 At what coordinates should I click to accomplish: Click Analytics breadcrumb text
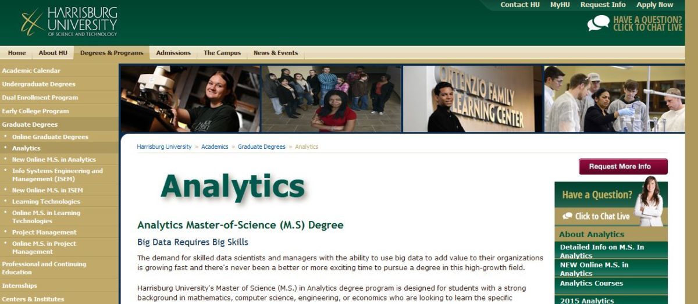[x=307, y=147]
